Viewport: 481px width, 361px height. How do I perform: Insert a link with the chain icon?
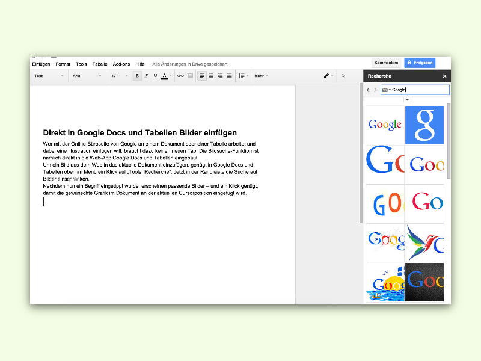tap(181, 76)
